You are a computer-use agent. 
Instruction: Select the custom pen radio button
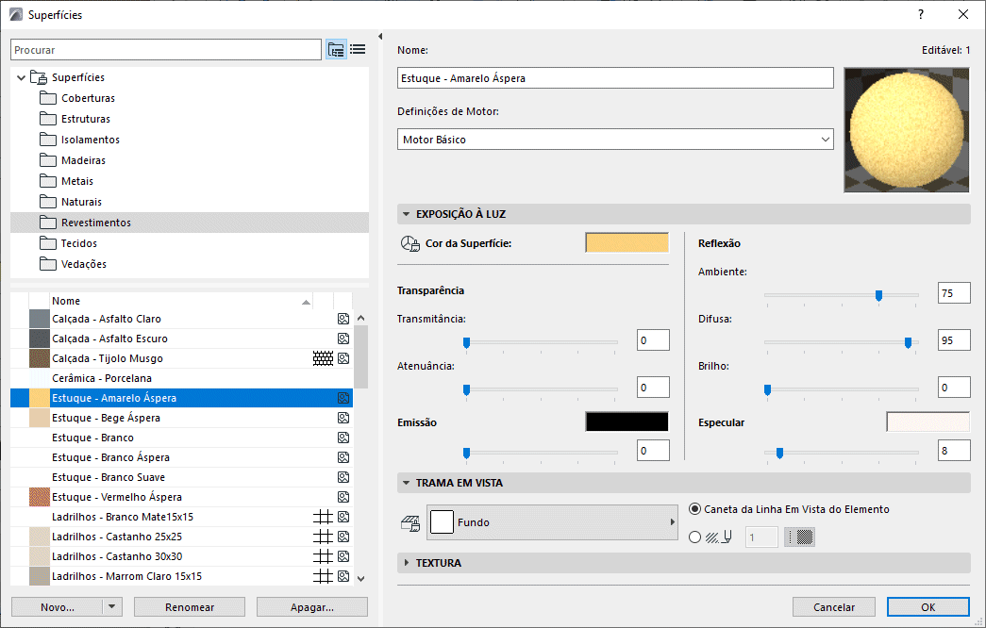pos(694,537)
